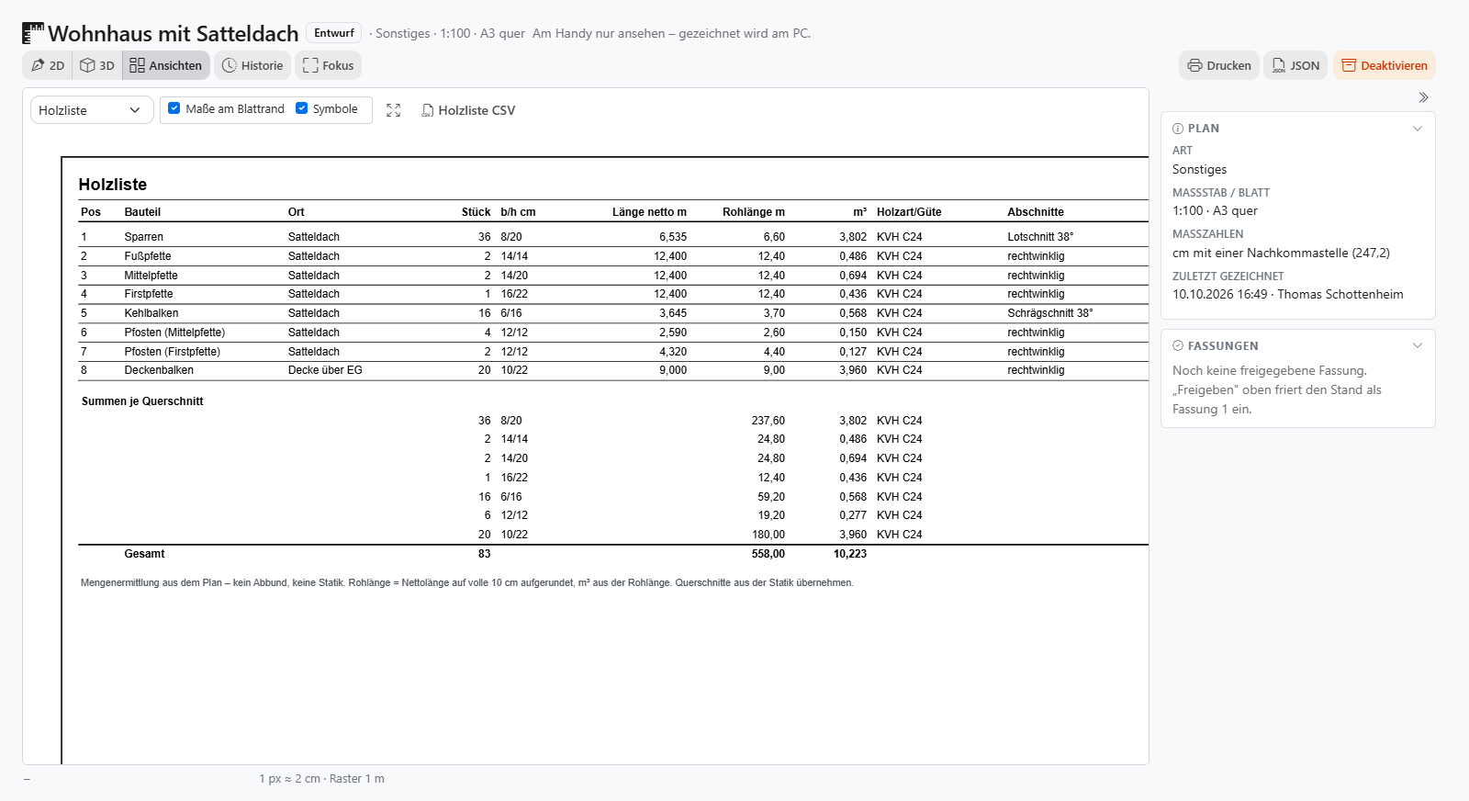1469x801 pixels.
Task: Click the Deaktivieren button
Action: click(1385, 65)
